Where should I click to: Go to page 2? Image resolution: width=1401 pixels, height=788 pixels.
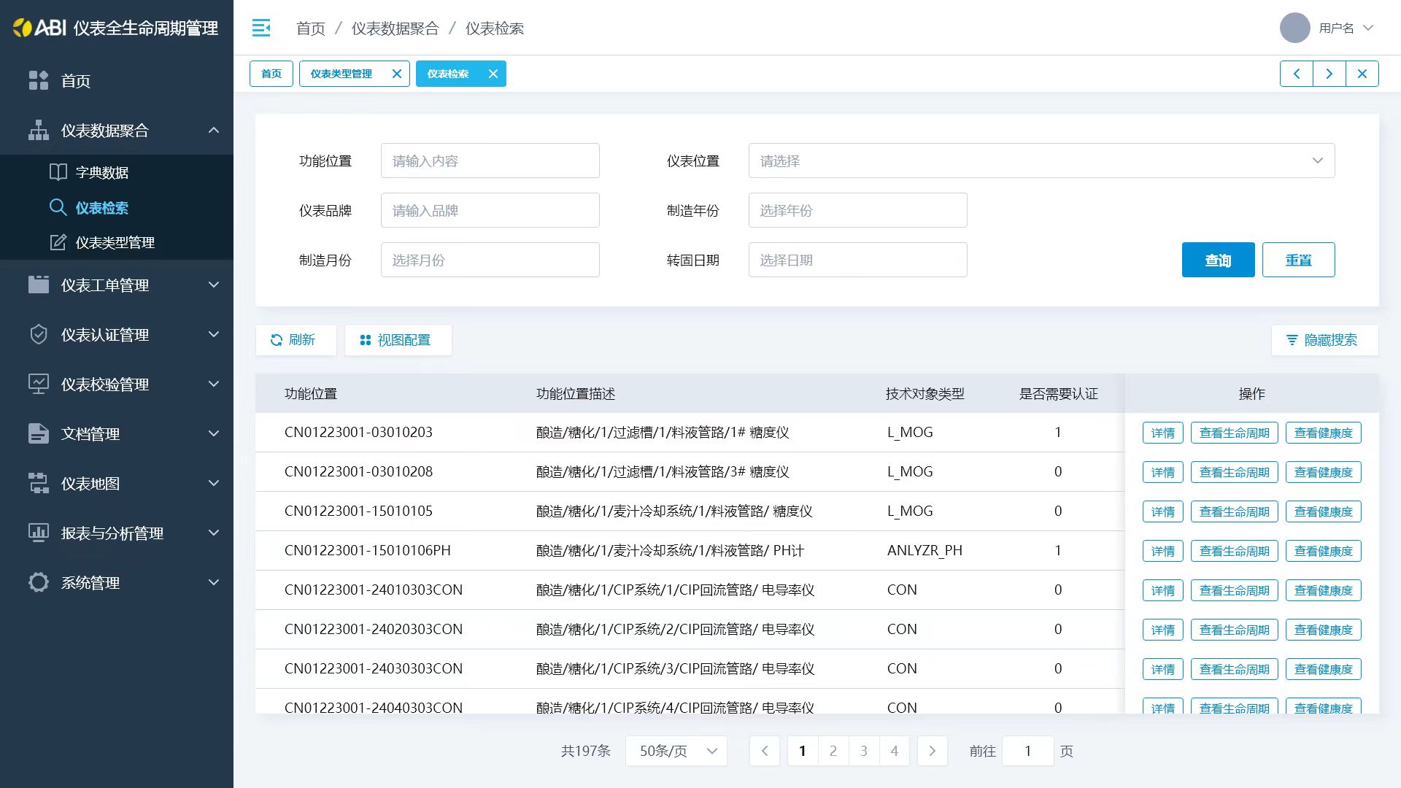[833, 751]
